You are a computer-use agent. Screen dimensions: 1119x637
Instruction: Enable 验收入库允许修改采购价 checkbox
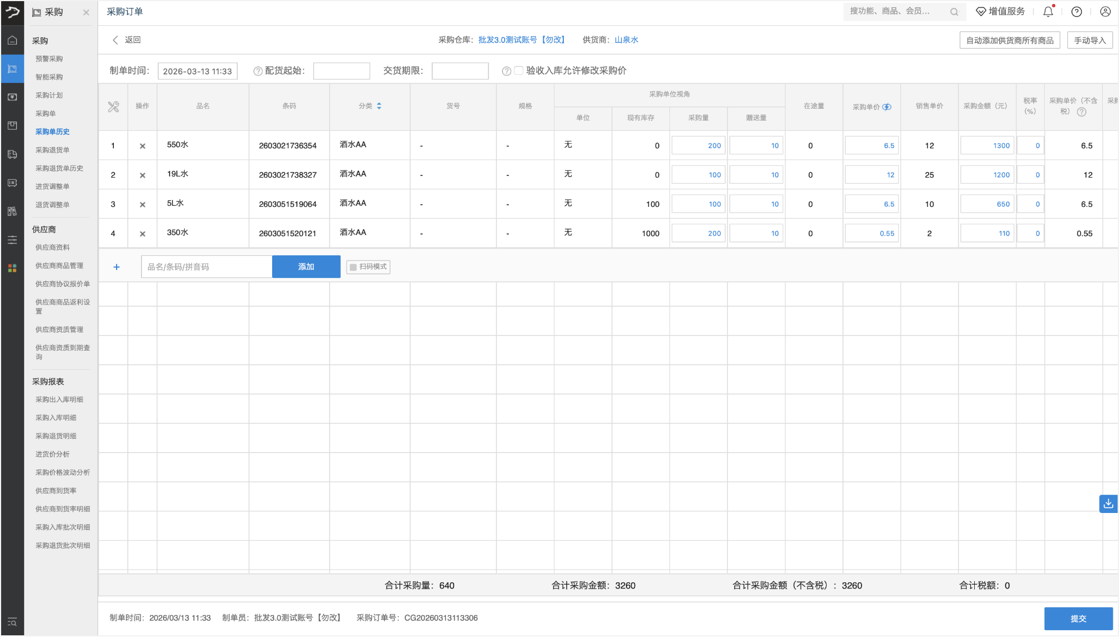click(x=519, y=70)
